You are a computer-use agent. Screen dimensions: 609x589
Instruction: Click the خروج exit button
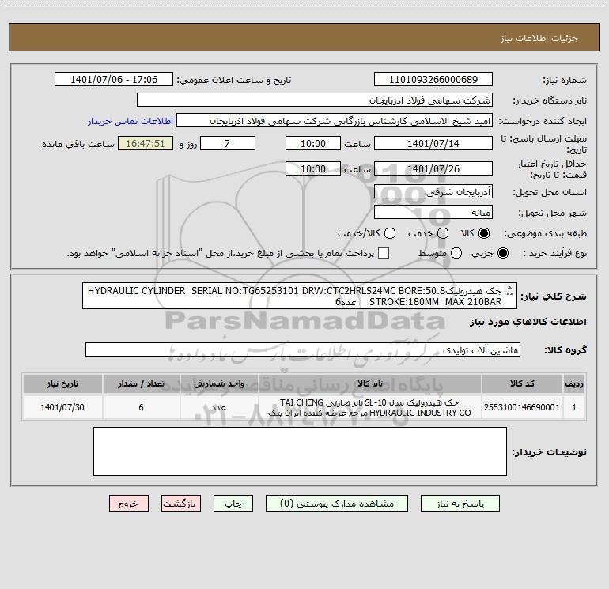129,503
